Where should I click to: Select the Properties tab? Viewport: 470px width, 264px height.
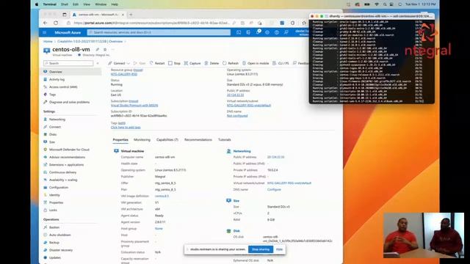pos(120,140)
